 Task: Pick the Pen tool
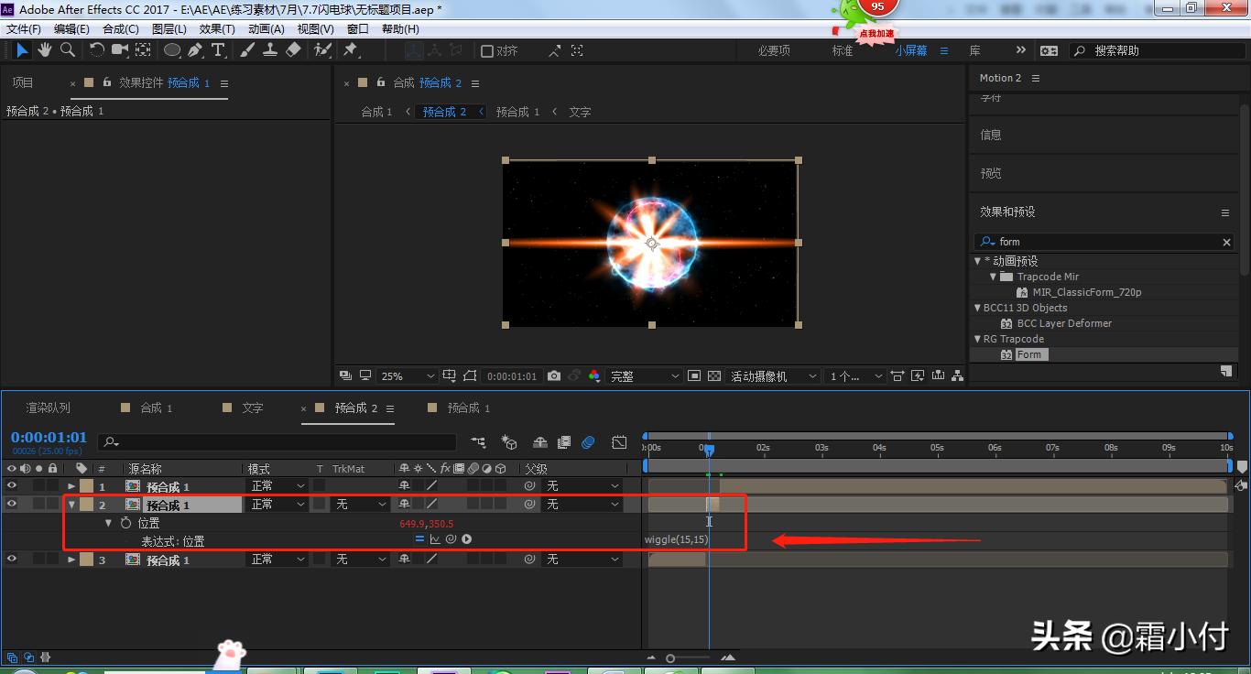pos(195,50)
